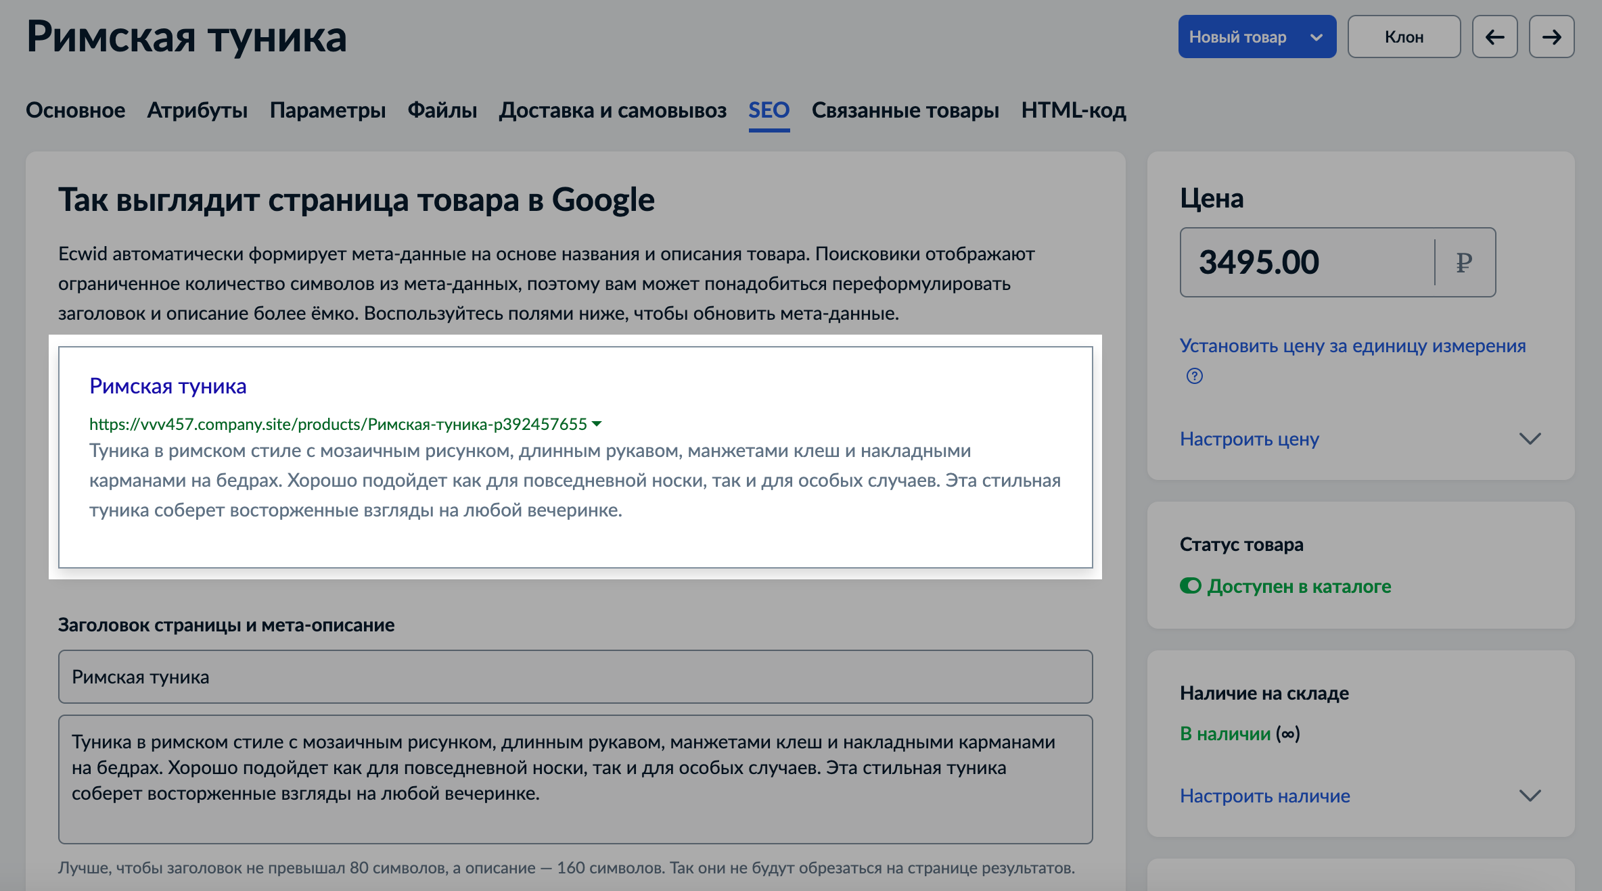The height and width of the screenshot is (891, 1602).
Task: Open dropdown arrow on Новый товар button
Action: [x=1317, y=37]
